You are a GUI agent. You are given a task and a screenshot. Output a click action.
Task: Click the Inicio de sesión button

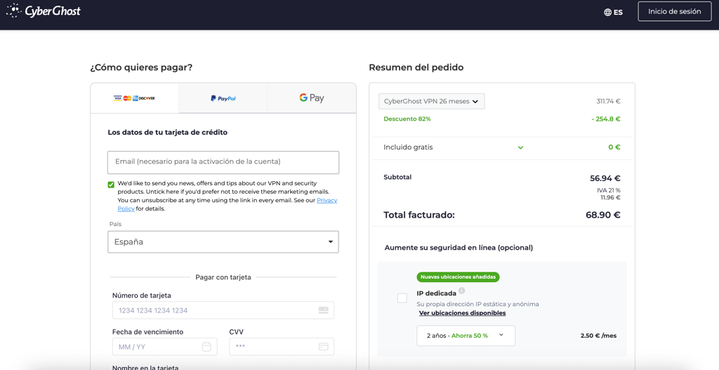pyautogui.click(x=675, y=11)
